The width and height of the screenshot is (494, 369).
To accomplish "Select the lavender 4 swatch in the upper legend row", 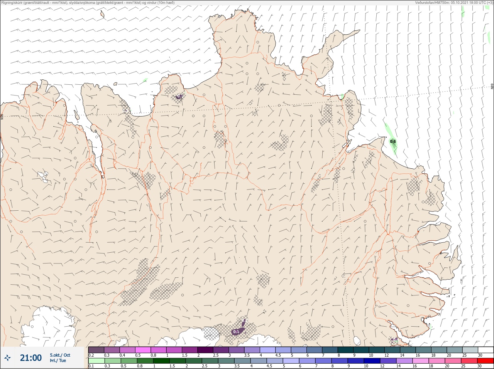I will tap(268, 350).
